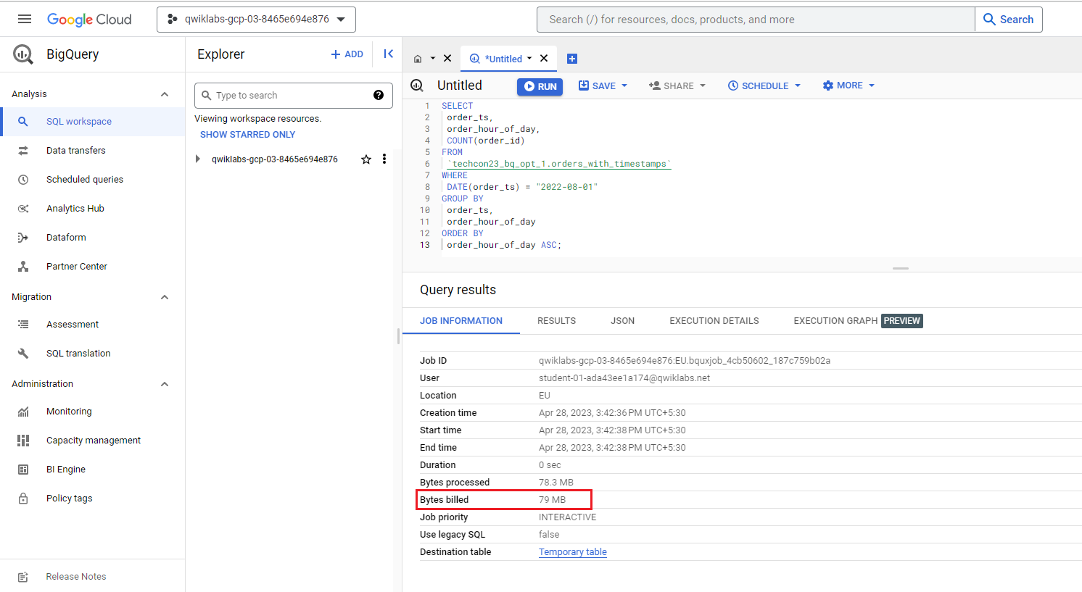The image size is (1082, 592).
Task: Click the Job ID value text
Action: pyautogui.click(x=685, y=361)
